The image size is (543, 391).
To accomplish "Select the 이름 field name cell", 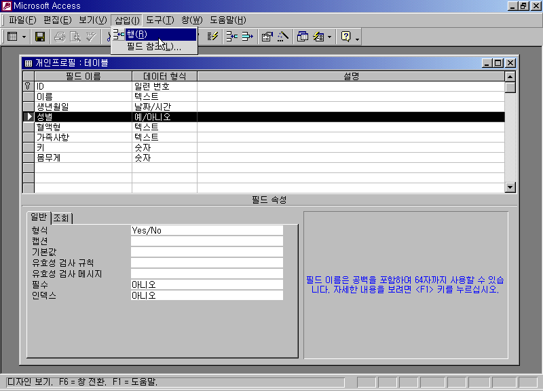I will [83, 96].
